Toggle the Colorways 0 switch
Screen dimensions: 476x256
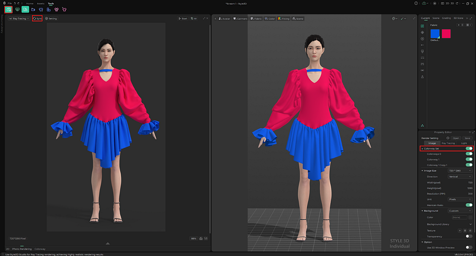click(x=469, y=154)
